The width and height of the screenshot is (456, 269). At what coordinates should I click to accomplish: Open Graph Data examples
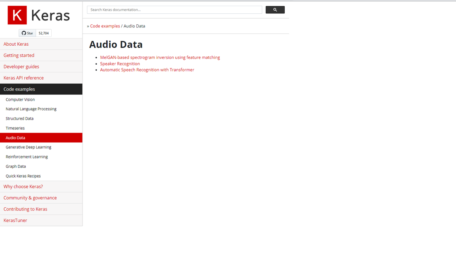(x=41, y=166)
